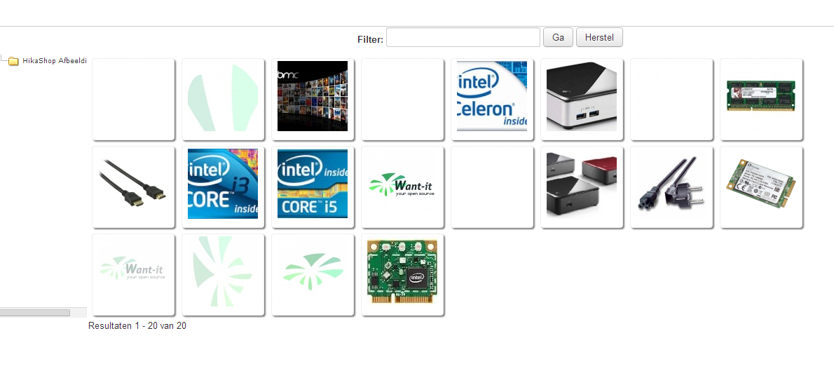
Task: Select the small green leaf emblem thumbnail
Action: pyautogui.click(x=313, y=275)
